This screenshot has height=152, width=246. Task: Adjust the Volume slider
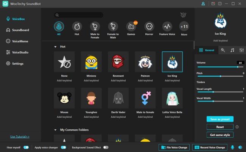point(220,67)
